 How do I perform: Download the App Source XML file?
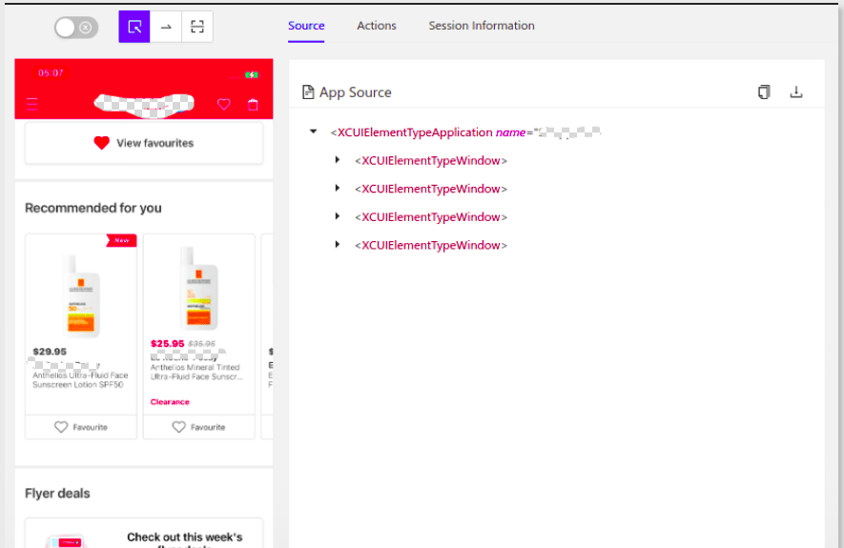click(x=796, y=91)
